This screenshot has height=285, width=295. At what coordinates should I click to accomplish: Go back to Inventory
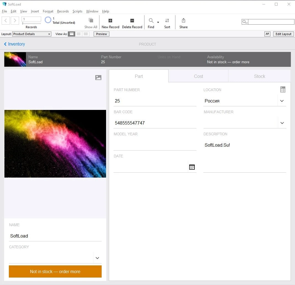(14, 44)
